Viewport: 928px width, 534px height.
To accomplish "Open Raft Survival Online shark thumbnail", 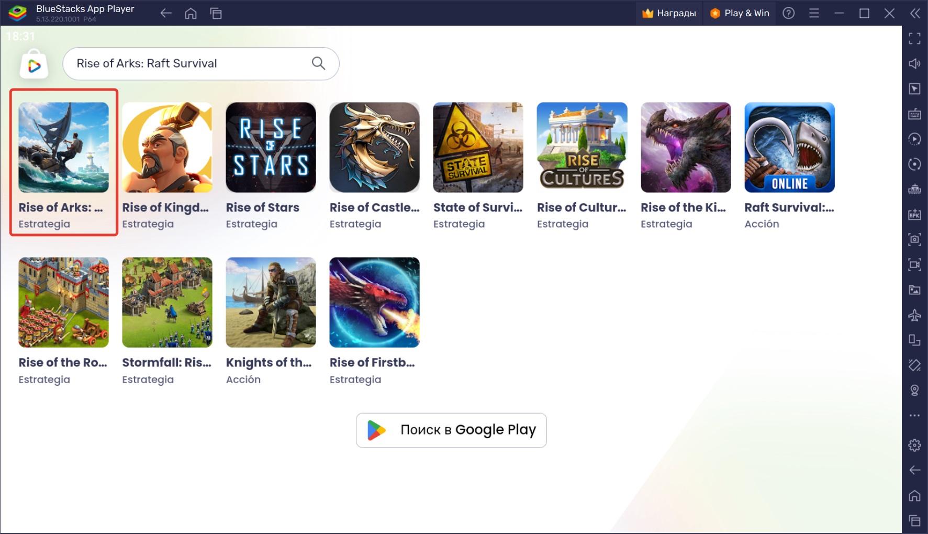I will [789, 147].
